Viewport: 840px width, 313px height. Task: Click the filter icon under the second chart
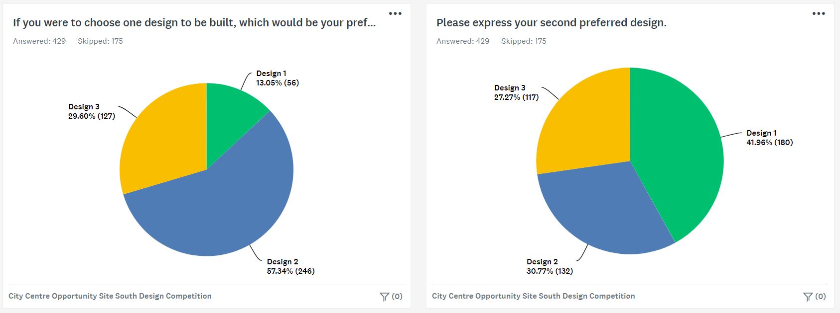click(x=808, y=297)
